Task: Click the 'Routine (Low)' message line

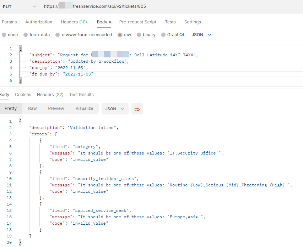Action: pos(171,185)
